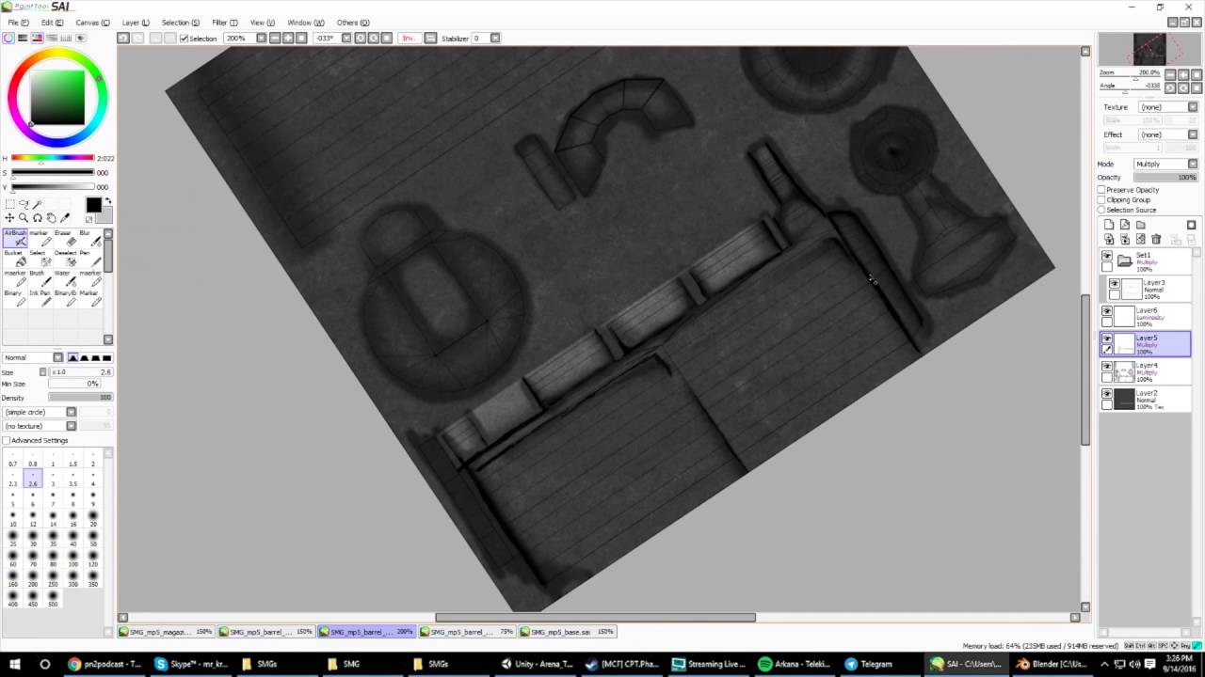Delete the selected layer with trash icon

click(1157, 240)
